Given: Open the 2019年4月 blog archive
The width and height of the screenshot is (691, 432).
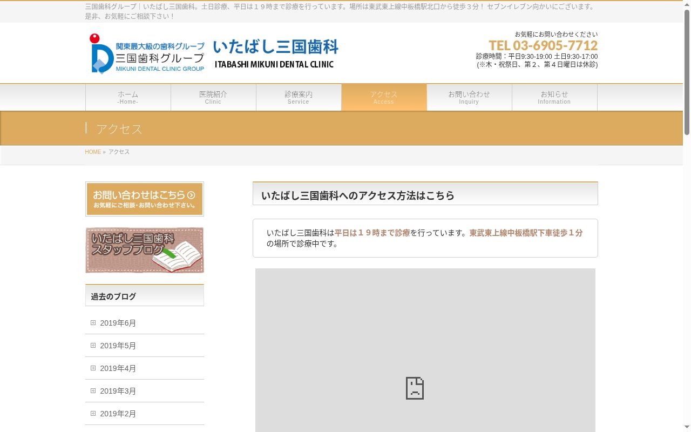Looking at the screenshot, I should pyautogui.click(x=118, y=368).
